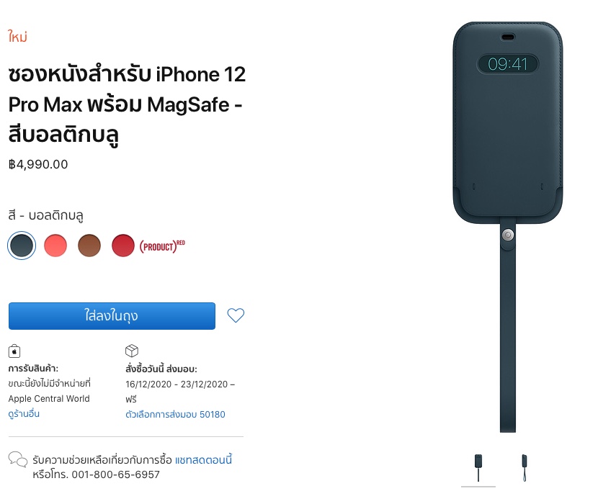Image resolution: width=616 pixels, height=504 pixels.
Task: Click the (PRODUCT)RED logo
Action: point(162,246)
